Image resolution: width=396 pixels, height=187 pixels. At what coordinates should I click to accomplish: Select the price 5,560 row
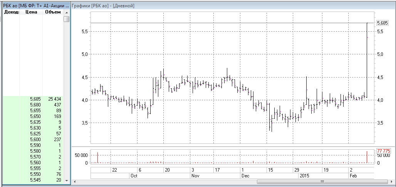33,163
